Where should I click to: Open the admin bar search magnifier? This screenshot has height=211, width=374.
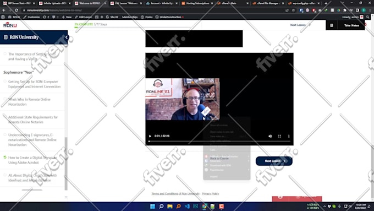(368, 17)
